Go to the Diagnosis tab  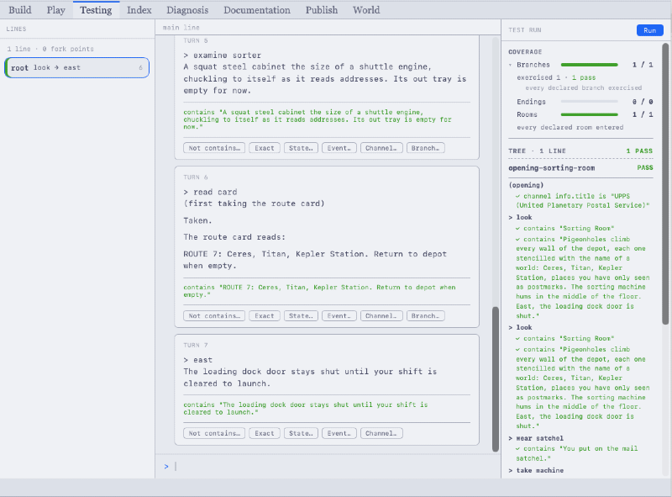[x=187, y=10]
